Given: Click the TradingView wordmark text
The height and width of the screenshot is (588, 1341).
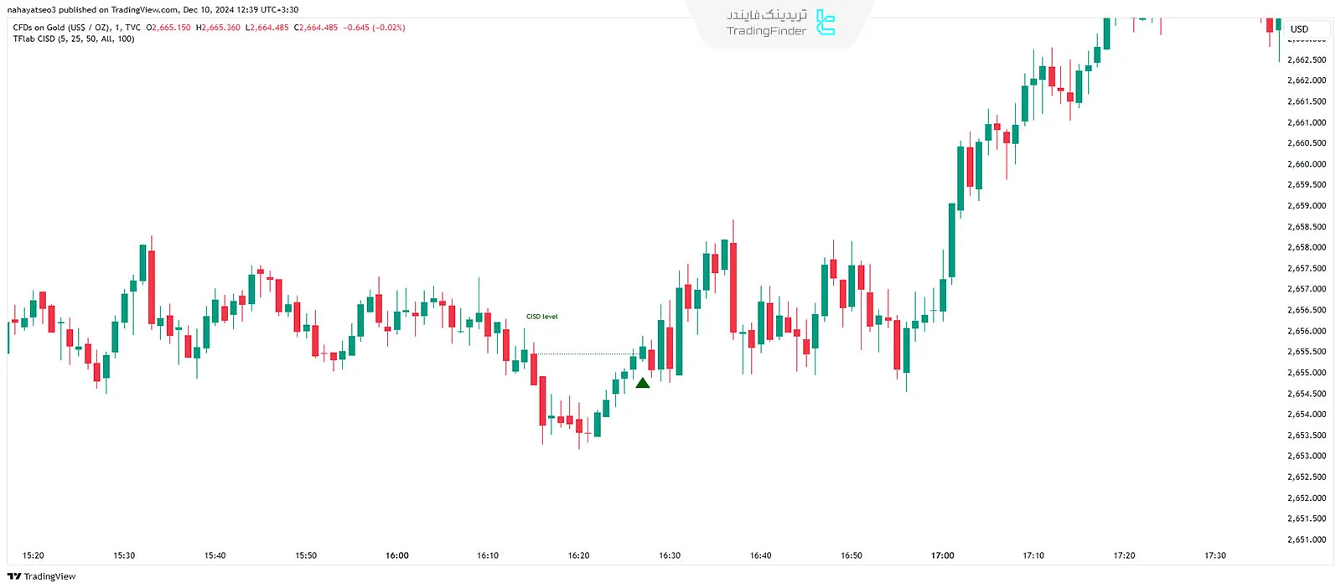Looking at the screenshot, I should 49,576.
